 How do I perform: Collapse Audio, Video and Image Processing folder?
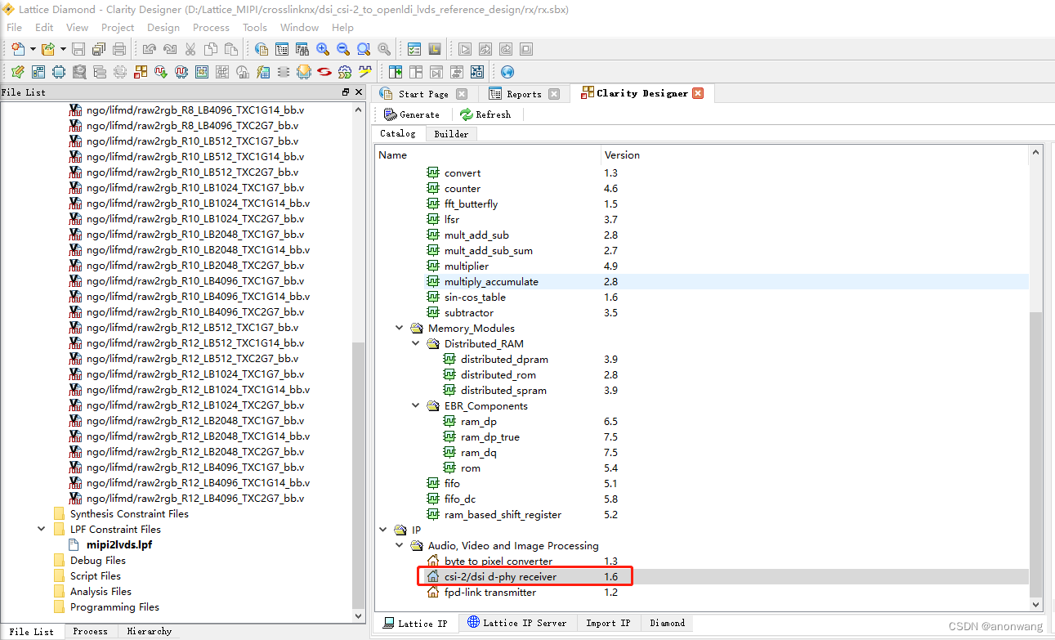pos(400,545)
